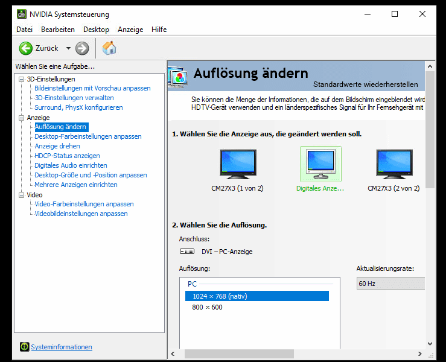Open Anzeige drehen
Viewport: 446px width, 362px height.
click(57, 146)
